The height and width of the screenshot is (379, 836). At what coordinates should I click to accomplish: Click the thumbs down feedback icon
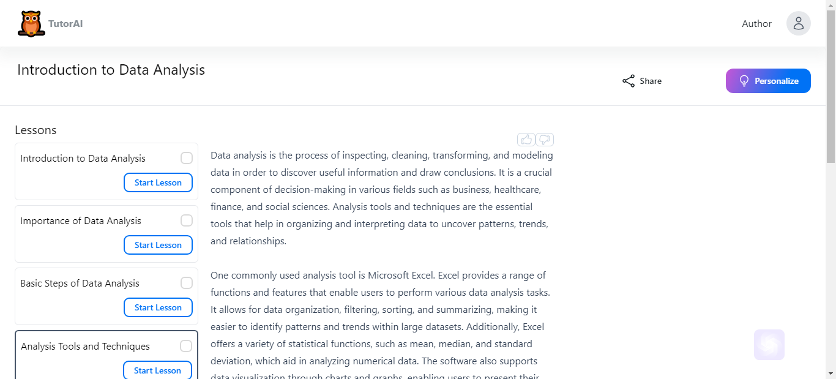(x=545, y=140)
